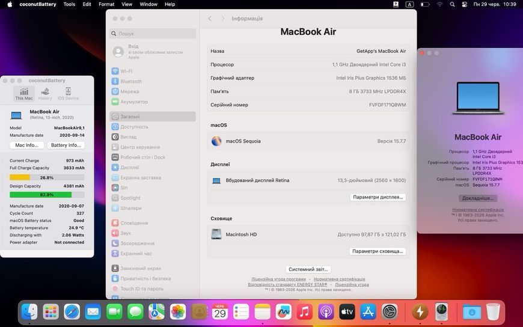Click the Battery Info... button
The width and height of the screenshot is (523, 327).
click(x=66, y=145)
